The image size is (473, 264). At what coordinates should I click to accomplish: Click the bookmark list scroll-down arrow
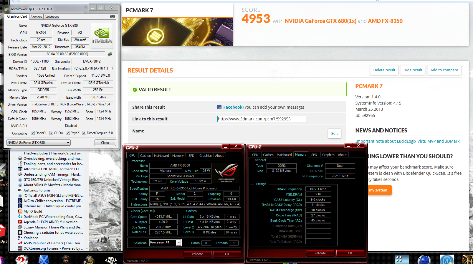[x=87, y=248]
